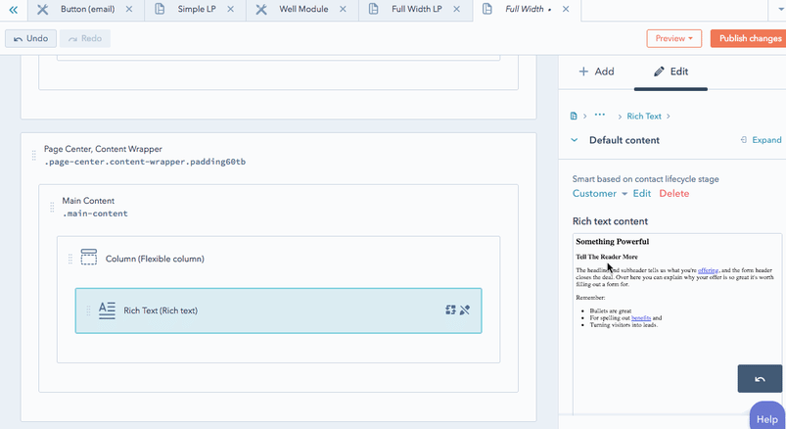Switch to the Add panel tab
This screenshot has height=429, width=786.
click(x=596, y=71)
